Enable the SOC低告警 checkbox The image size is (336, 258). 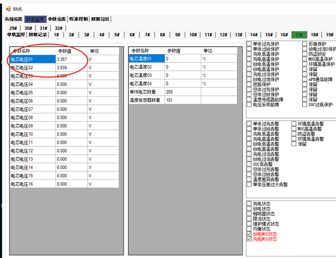click(x=249, y=164)
